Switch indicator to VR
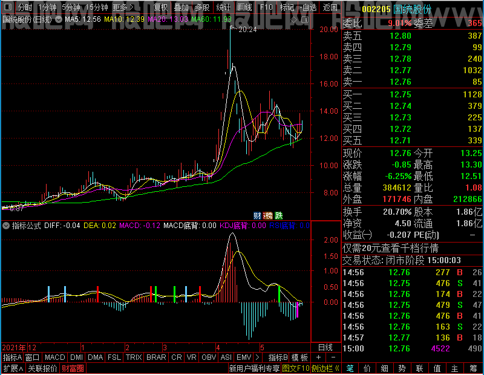 click(192, 357)
